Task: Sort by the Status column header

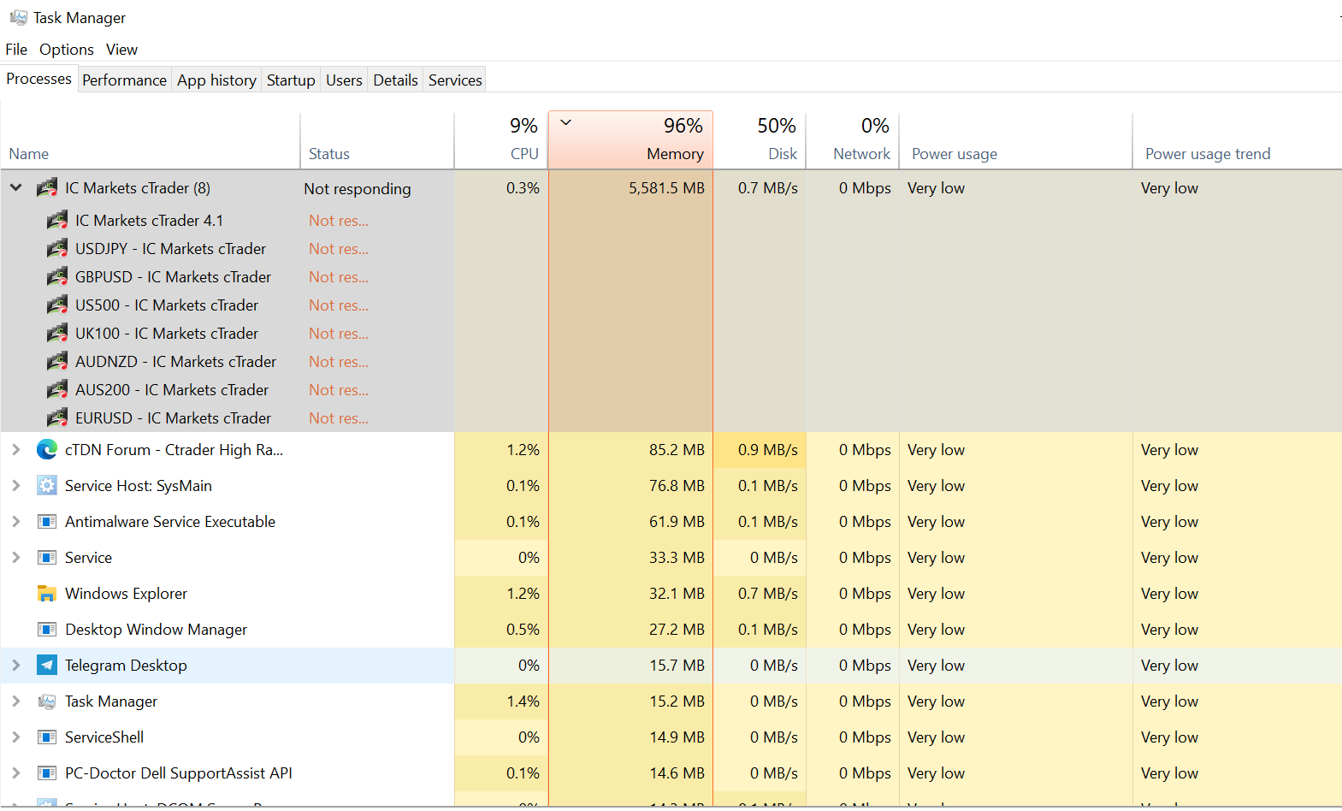Action: pos(377,141)
